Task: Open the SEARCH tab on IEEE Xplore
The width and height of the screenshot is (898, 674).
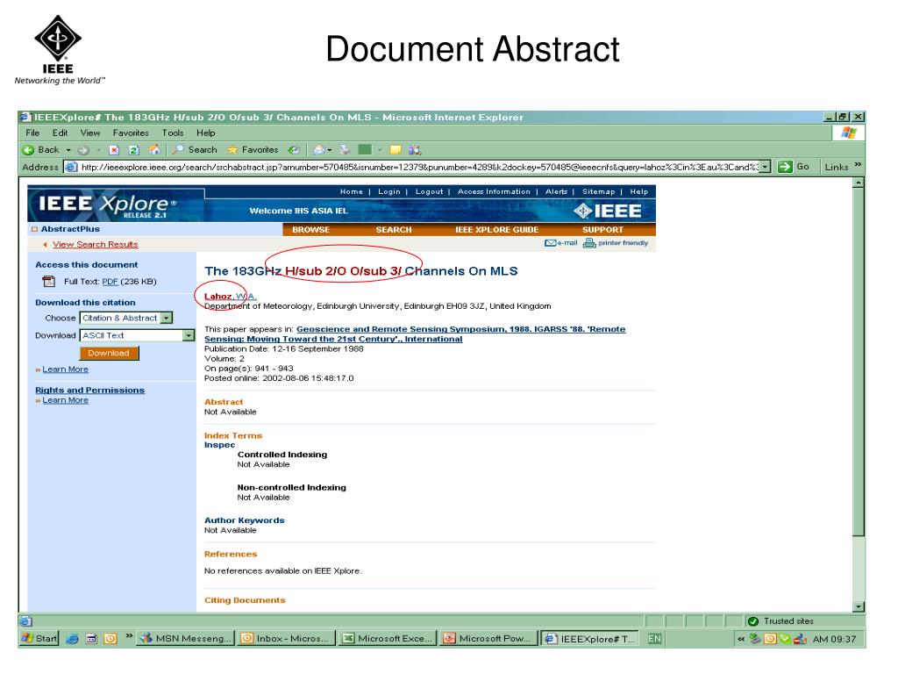Action: 394,230
